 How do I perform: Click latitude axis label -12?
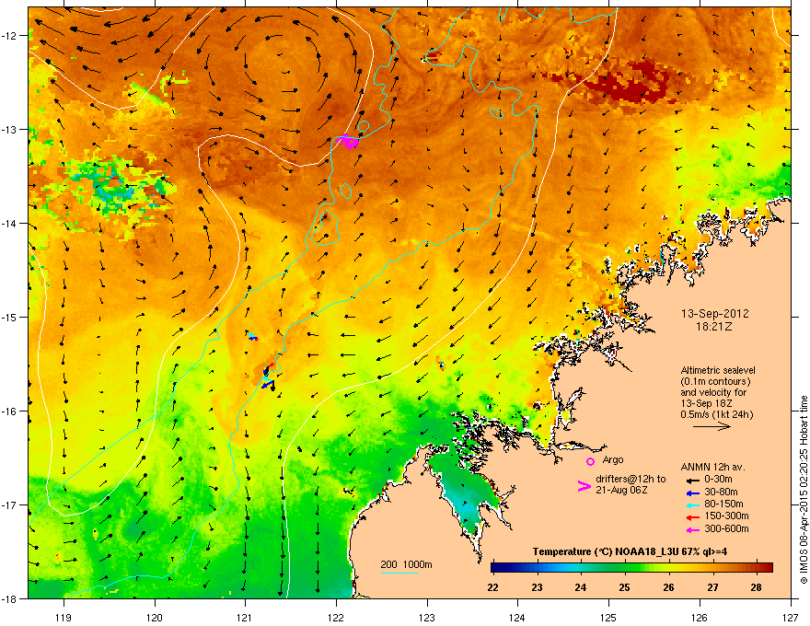10,36
